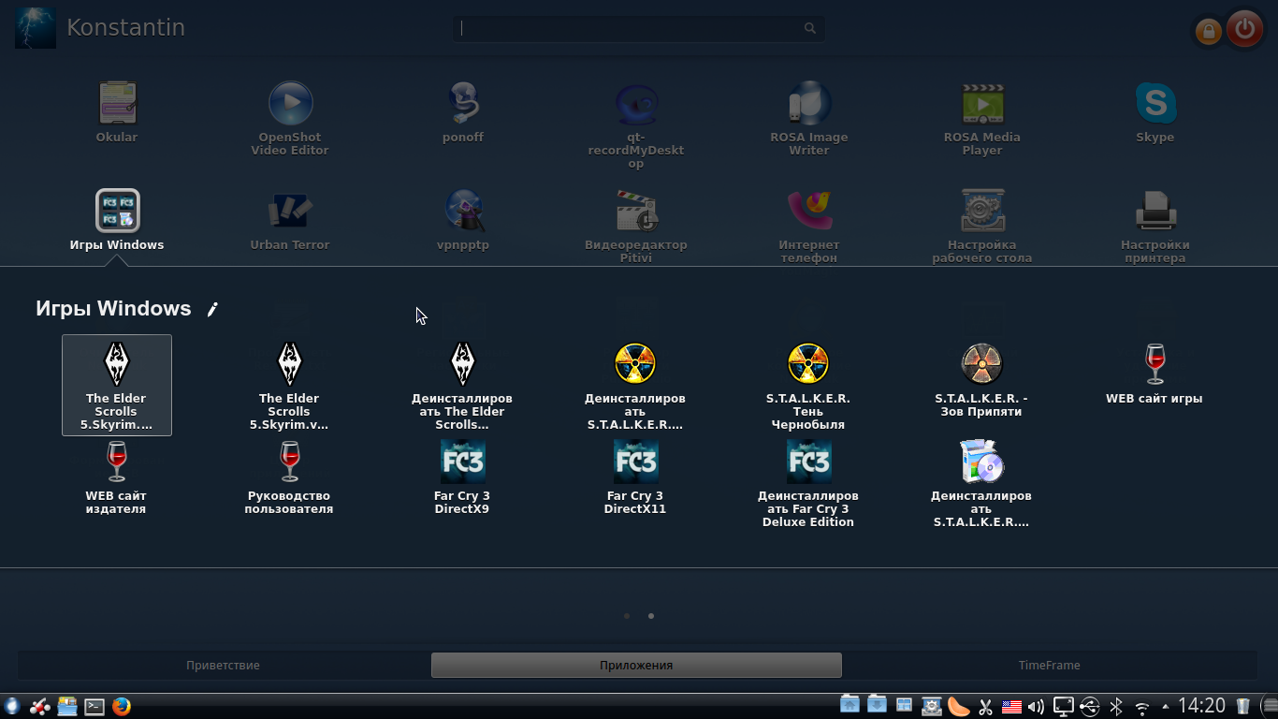
Task: Open WEB сайт игры
Action: (x=1155, y=373)
